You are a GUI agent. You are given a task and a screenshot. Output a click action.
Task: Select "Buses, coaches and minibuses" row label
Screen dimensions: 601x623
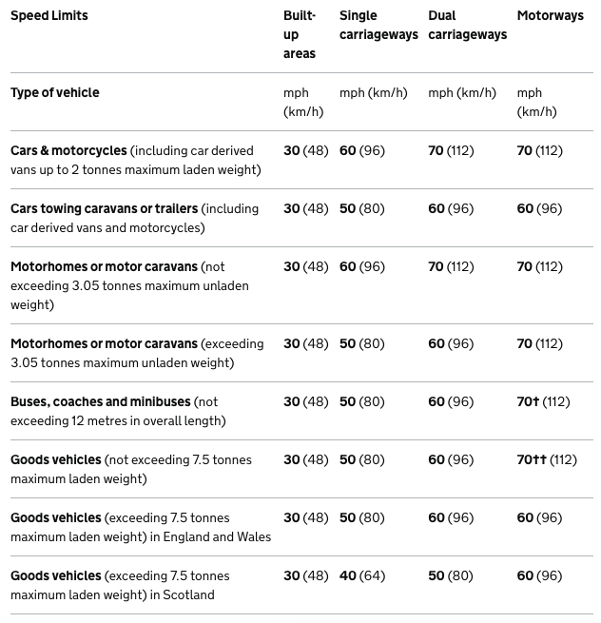coord(101,402)
